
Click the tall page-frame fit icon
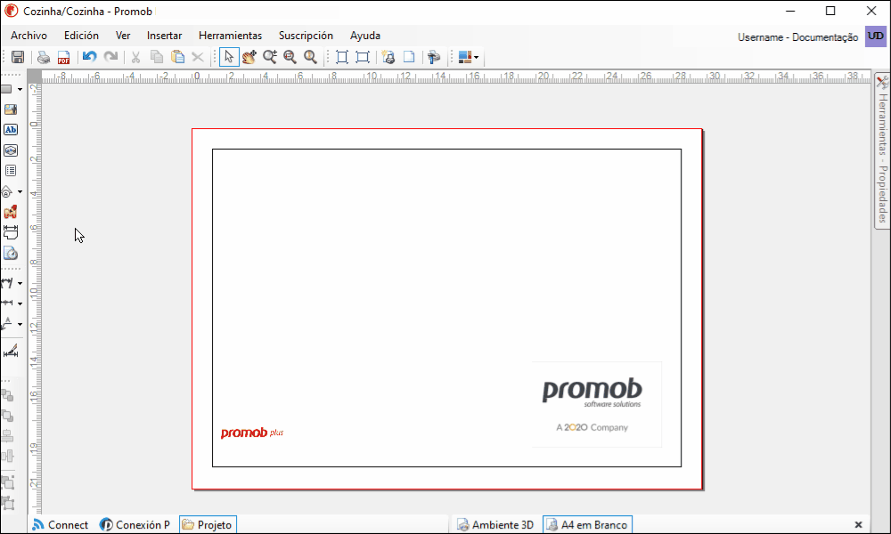point(342,57)
